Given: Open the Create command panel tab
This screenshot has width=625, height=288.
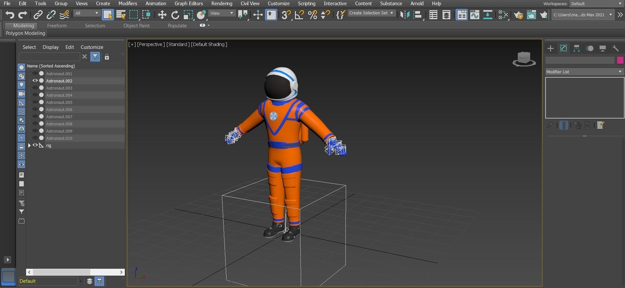Looking at the screenshot, I should pos(550,49).
